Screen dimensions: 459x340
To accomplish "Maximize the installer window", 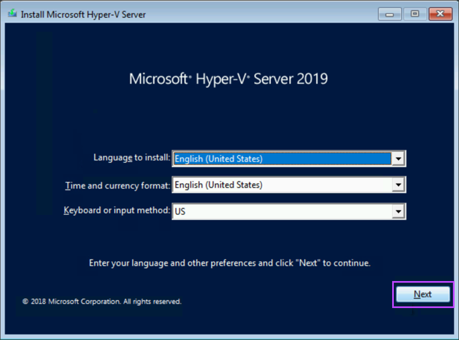I will coord(415,14).
